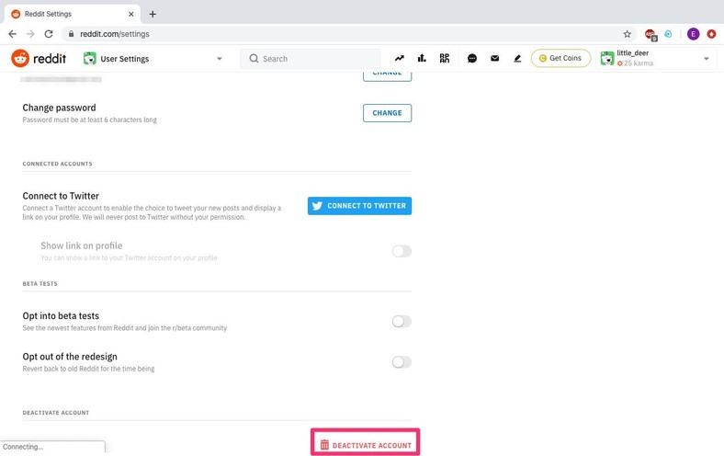Close the Reddit Settings tab

[x=131, y=14]
